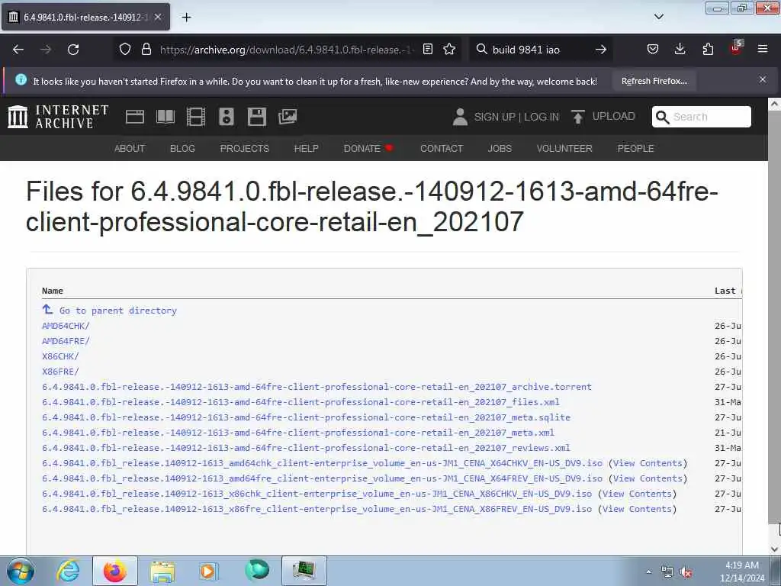Image resolution: width=781 pixels, height=586 pixels.
Task: Open the Audio speaker icon
Action: 226,117
